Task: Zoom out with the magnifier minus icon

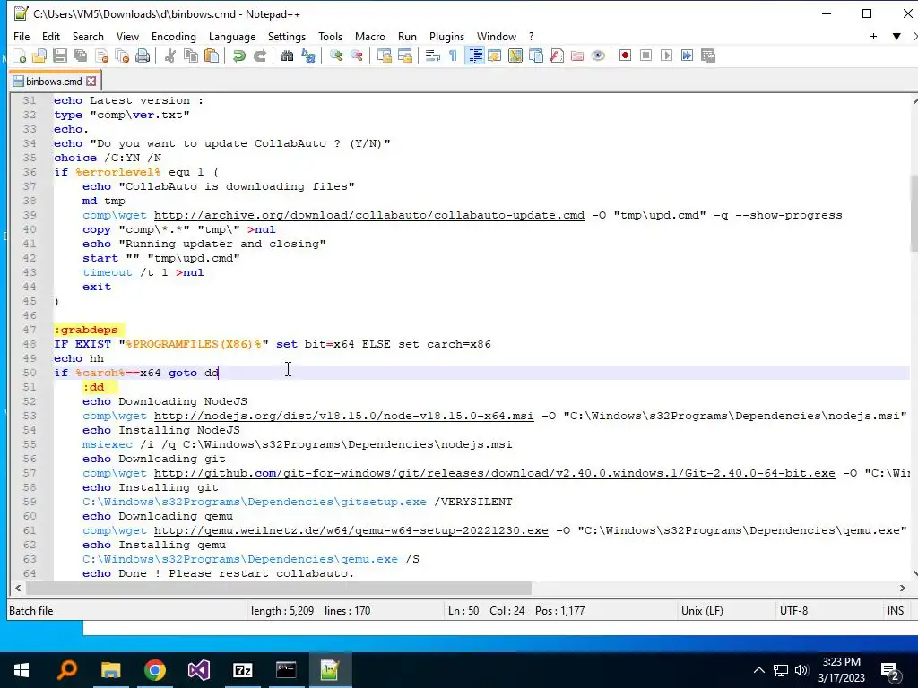Action: pyautogui.click(x=356, y=56)
